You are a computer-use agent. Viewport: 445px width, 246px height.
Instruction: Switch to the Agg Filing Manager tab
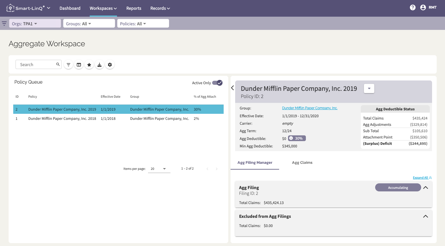[x=255, y=162]
